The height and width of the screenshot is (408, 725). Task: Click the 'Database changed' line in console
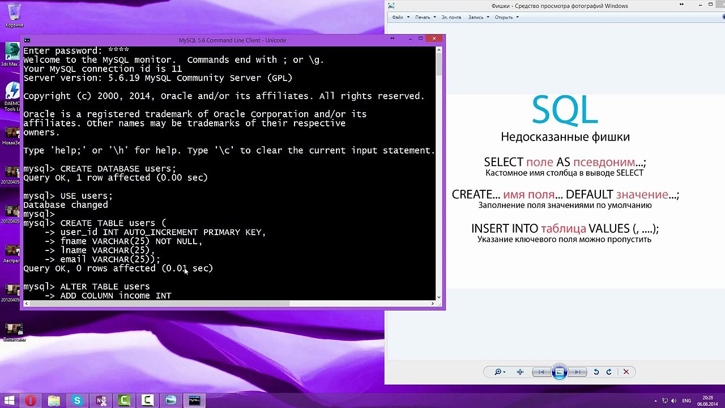(x=66, y=205)
